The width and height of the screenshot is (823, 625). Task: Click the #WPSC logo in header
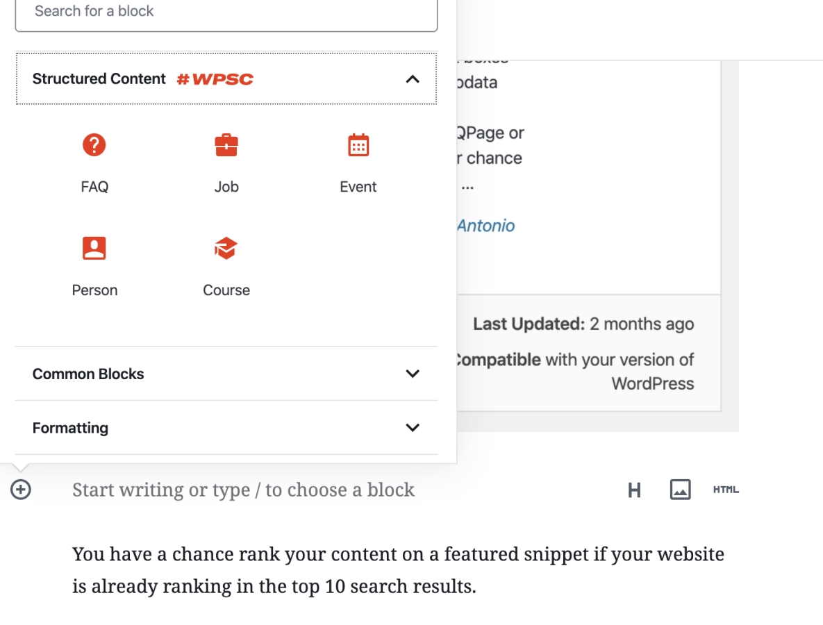(215, 79)
